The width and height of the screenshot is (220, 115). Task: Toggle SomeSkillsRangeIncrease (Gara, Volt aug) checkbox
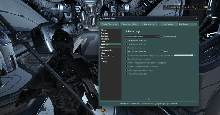pyautogui.click(x=126, y=55)
